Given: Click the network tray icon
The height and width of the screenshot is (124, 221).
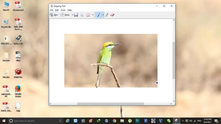Looking at the screenshot, I should tap(195, 121).
